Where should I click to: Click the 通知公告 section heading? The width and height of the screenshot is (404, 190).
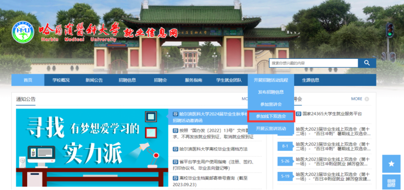pyautogui.click(x=26, y=99)
